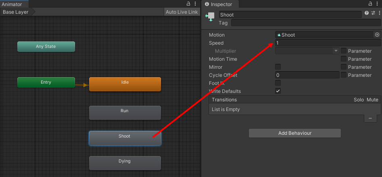
Task: Open the help reference icon for the Shoot state
Action: (x=367, y=13)
